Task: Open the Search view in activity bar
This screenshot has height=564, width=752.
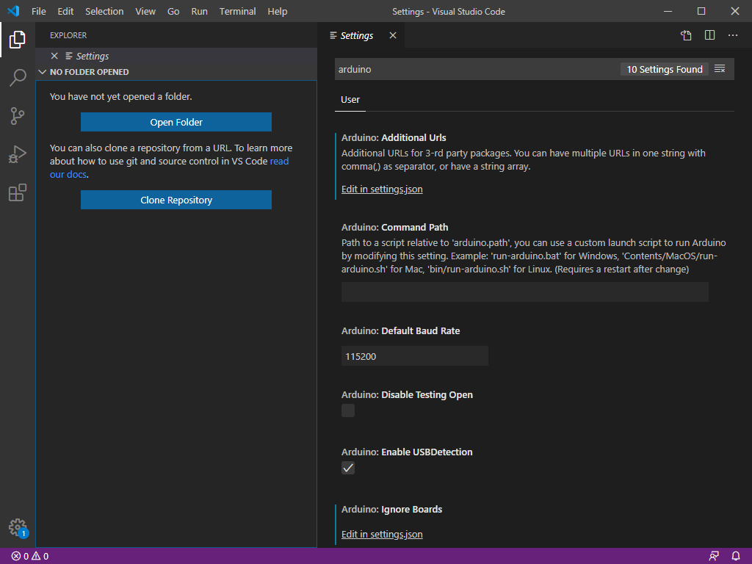Action: pos(18,77)
